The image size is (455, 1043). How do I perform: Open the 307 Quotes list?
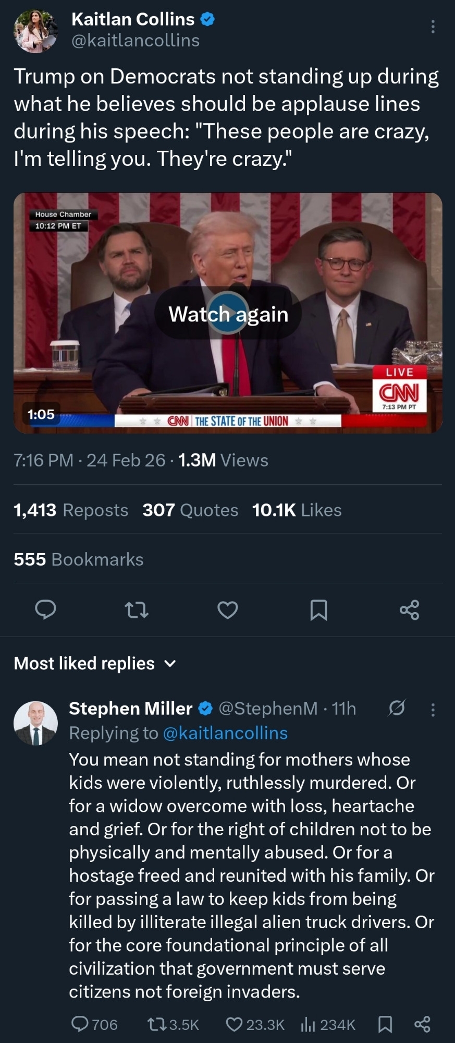click(x=190, y=510)
